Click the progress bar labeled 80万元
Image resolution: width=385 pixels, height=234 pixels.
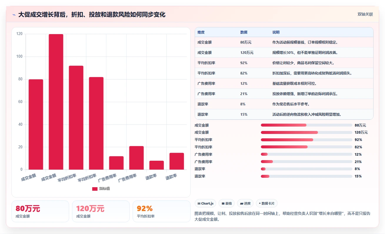click(x=306, y=125)
